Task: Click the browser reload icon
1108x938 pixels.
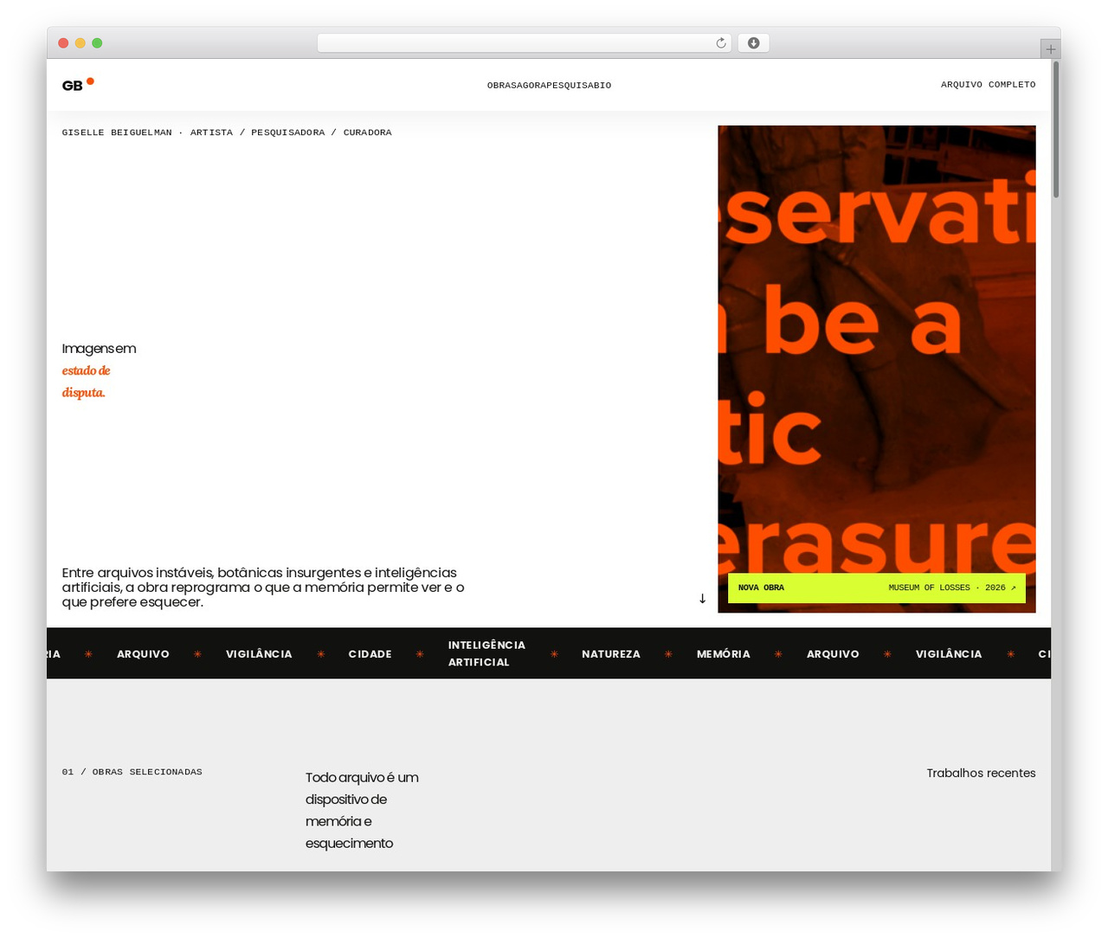Action: coord(721,43)
